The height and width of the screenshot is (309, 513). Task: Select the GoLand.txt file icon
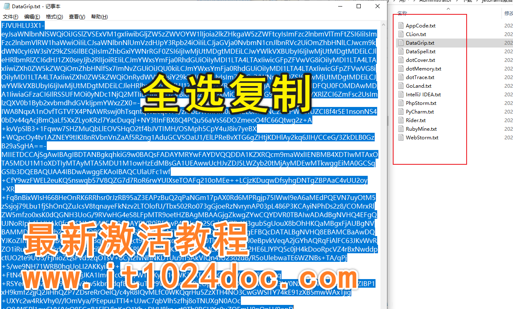coord(401,86)
